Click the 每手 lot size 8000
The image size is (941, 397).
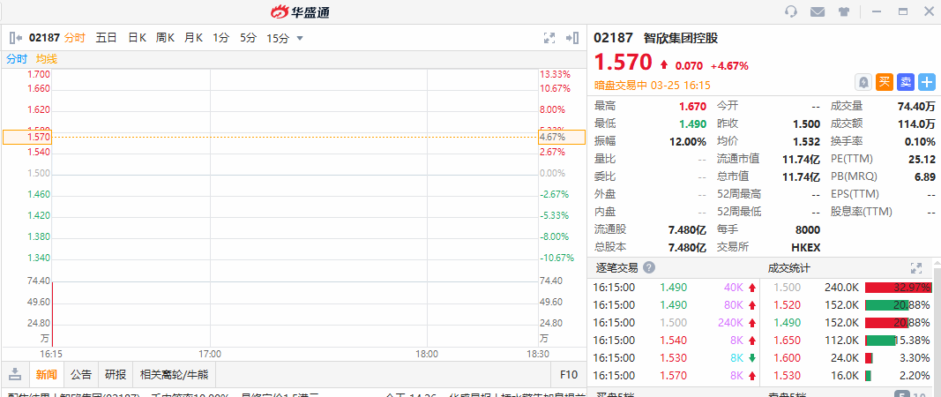click(x=808, y=229)
